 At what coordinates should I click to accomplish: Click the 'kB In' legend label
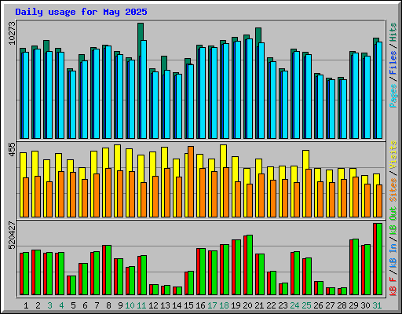click(393, 257)
